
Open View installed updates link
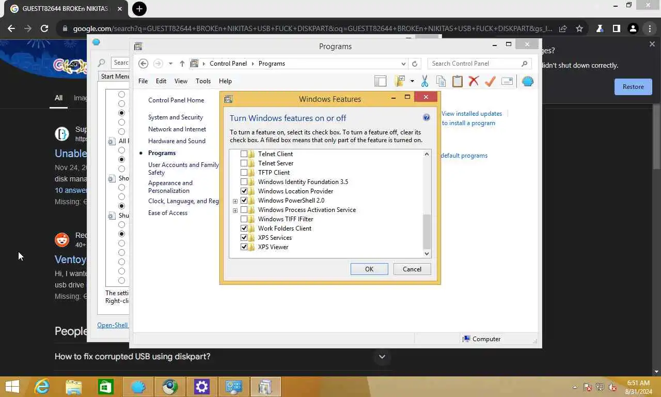click(x=471, y=114)
